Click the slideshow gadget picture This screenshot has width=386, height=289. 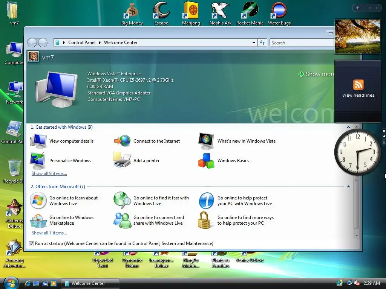pyautogui.click(x=358, y=37)
